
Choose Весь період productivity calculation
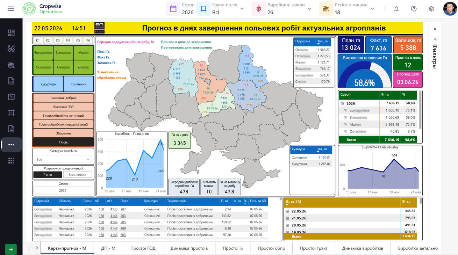78,175
